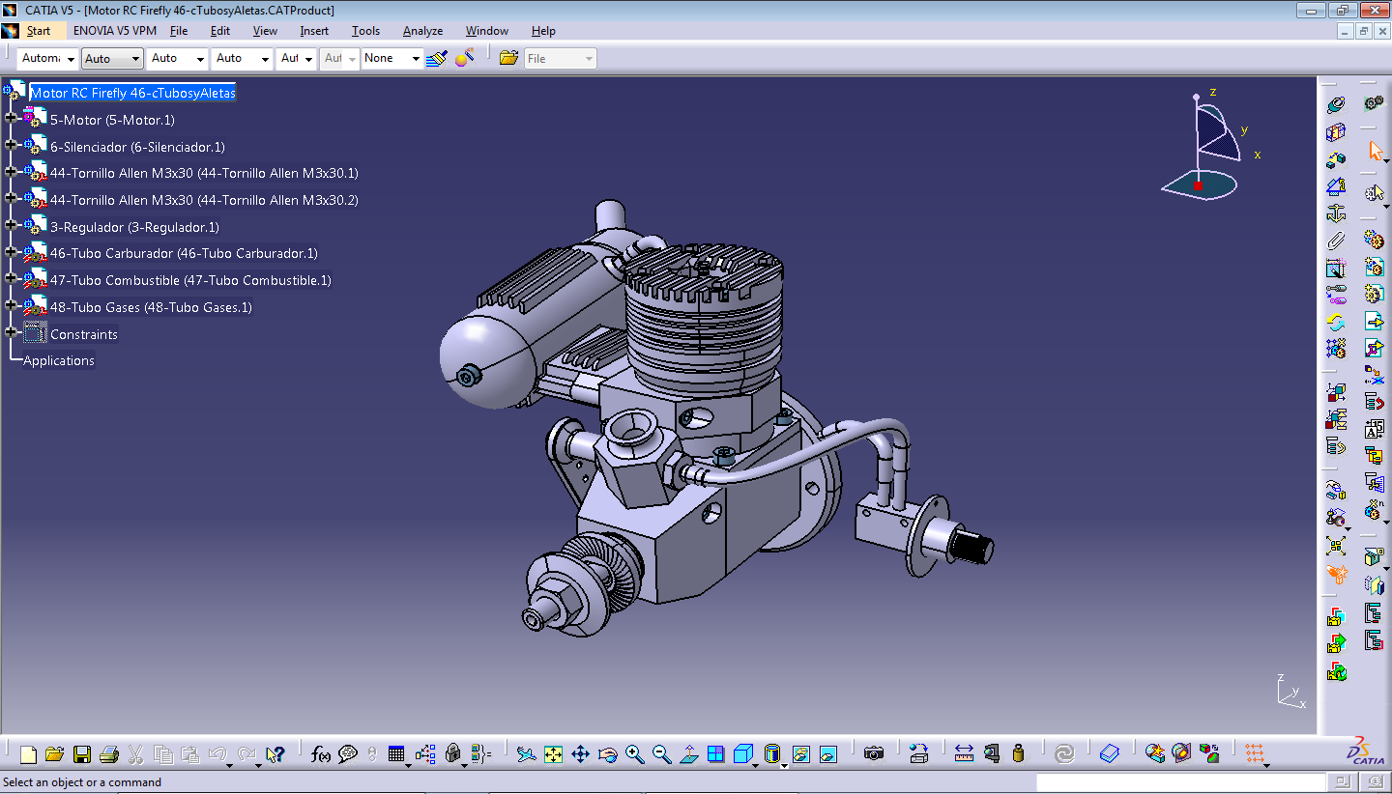Click the Multi-View layout icon
Viewport: 1392px width, 794px height.
click(x=716, y=754)
